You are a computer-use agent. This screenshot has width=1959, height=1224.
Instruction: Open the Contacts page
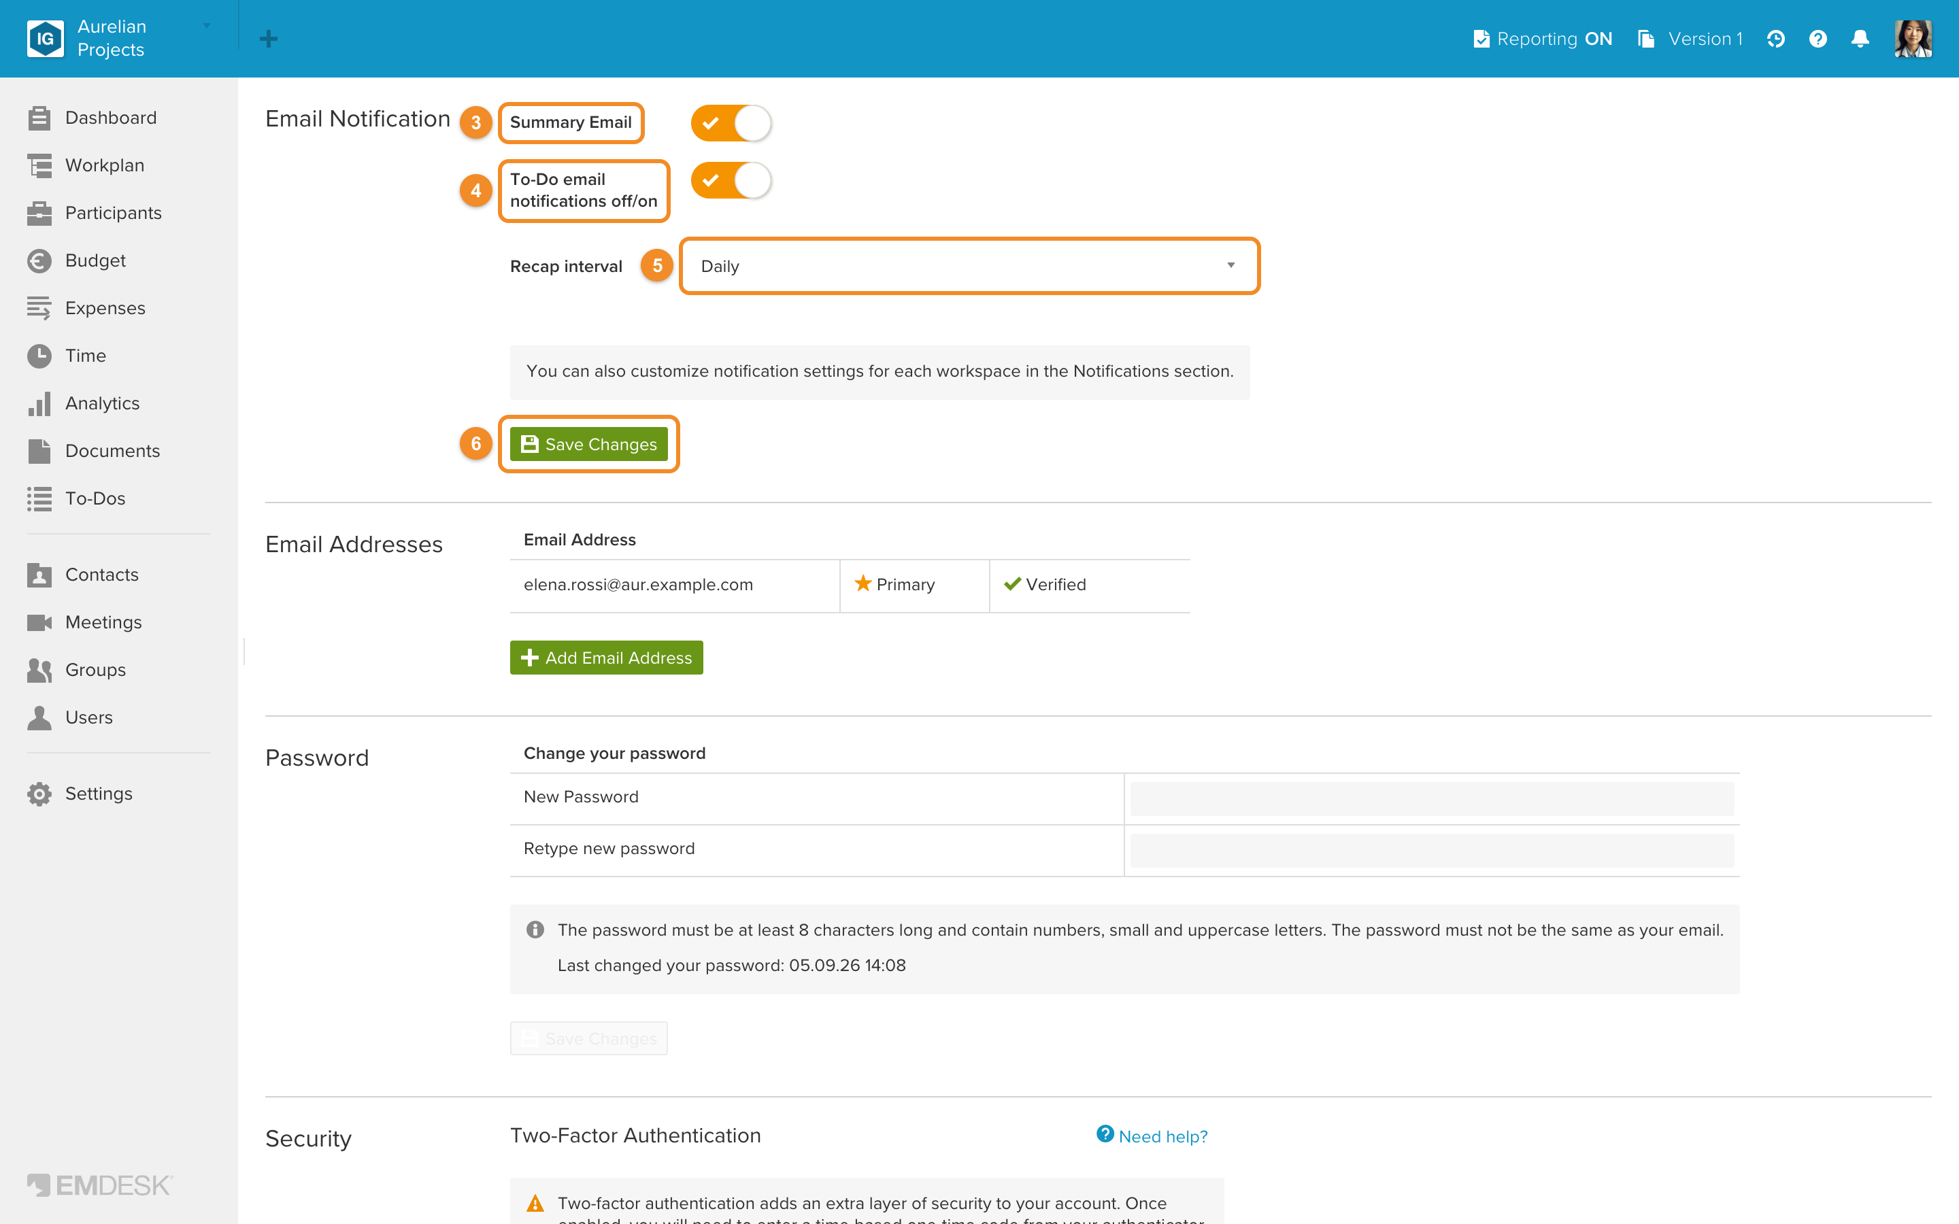point(82,575)
